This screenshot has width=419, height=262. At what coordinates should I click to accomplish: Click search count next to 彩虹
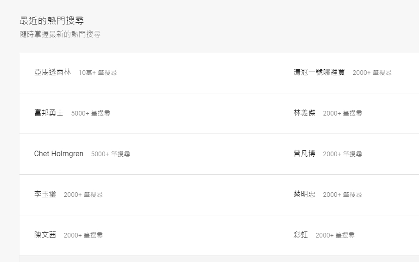pyautogui.click(x=335, y=236)
